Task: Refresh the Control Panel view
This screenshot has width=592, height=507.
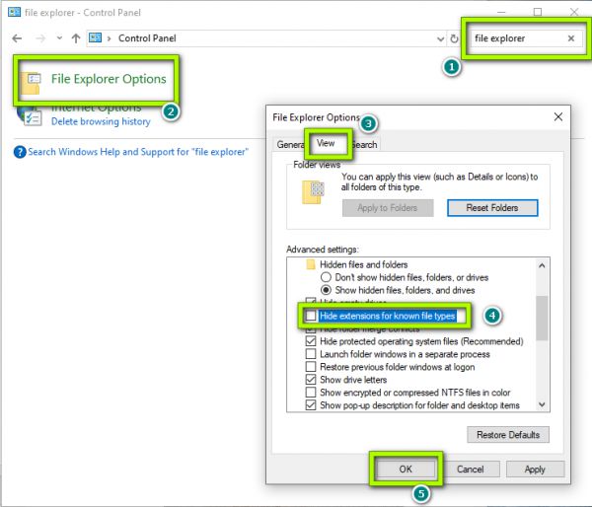Action: (x=454, y=38)
